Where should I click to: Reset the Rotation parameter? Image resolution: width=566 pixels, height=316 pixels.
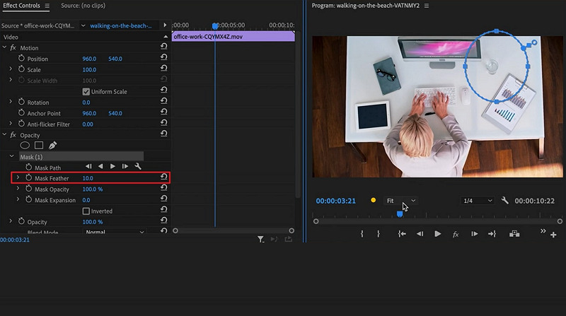[x=164, y=100]
